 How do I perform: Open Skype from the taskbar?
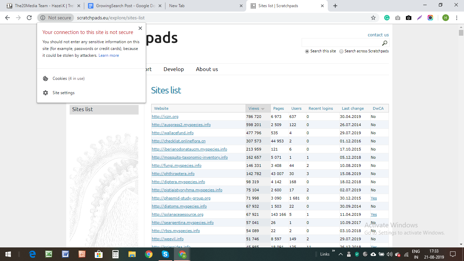pos(165,254)
